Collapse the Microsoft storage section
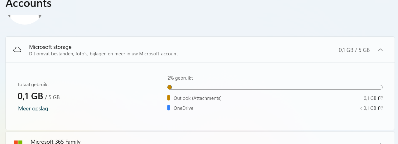 click(380, 50)
